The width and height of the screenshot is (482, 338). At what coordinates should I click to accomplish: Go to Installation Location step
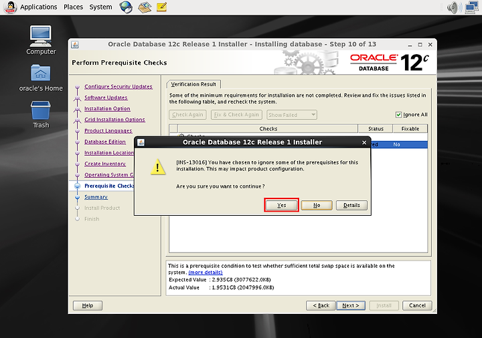109,153
